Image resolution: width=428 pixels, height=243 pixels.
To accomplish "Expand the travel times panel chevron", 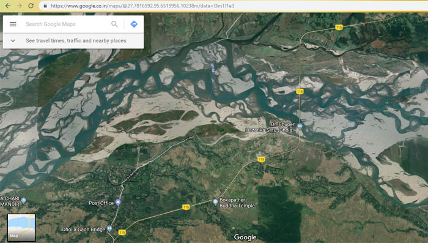I will pos(13,41).
